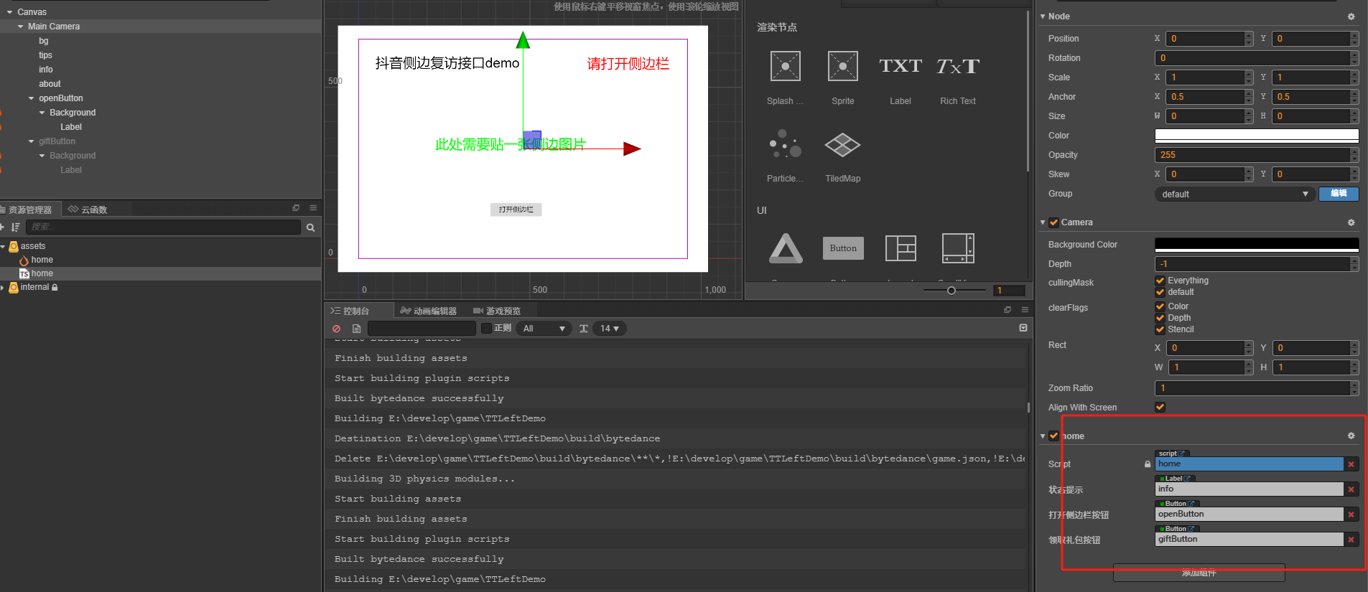Toggle the Camera component checkbox

click(x=1053, y=222)
